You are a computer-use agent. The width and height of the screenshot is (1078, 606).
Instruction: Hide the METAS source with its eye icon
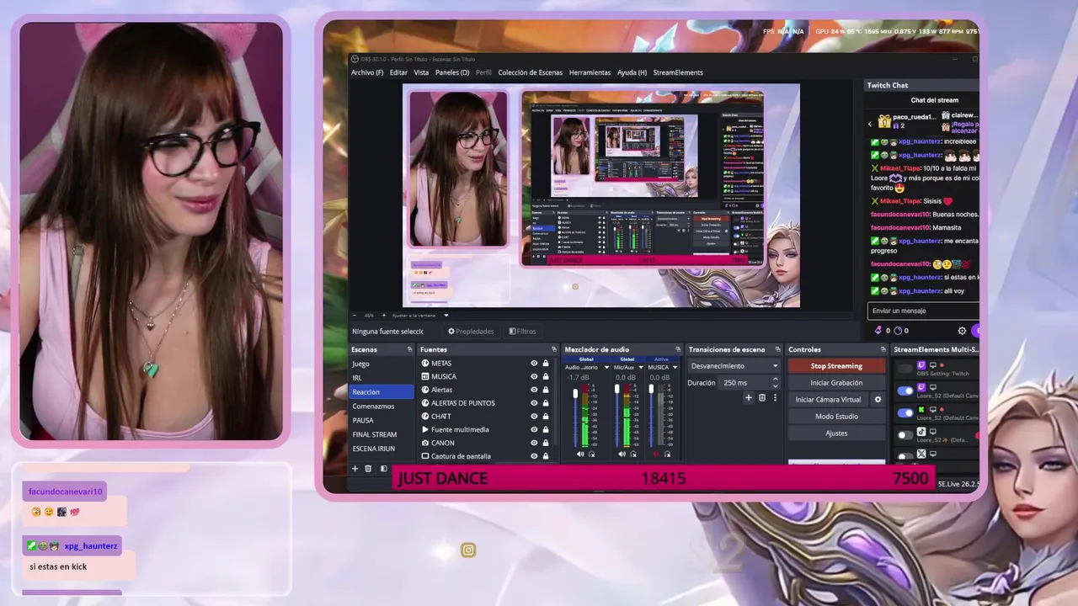[x=534, y=364]
